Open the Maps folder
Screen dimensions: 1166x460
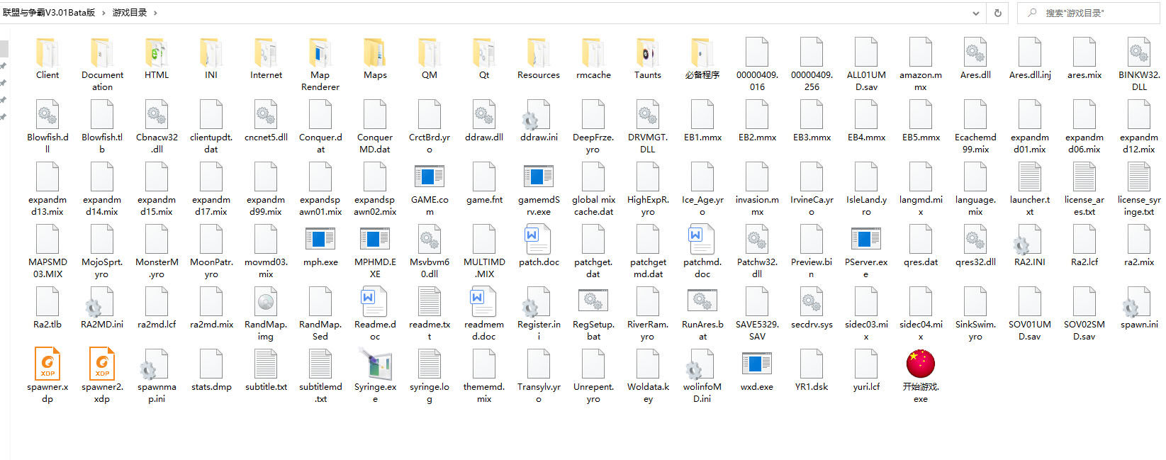pos(375,52)
